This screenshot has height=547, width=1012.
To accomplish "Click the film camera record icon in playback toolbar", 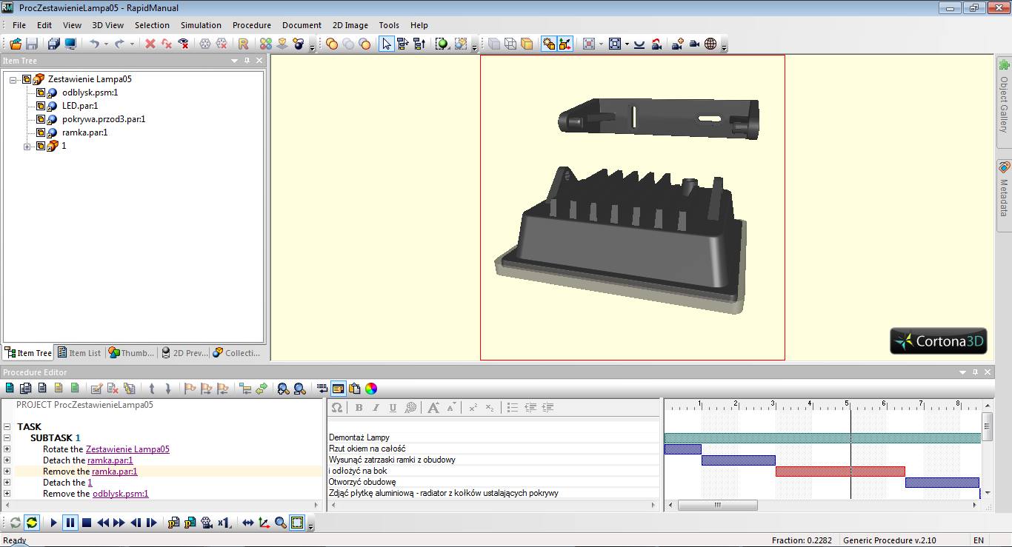I will pyautogui.click(x=207, y=523).
